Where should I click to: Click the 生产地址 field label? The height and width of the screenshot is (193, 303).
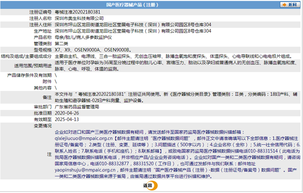(42, 31)
